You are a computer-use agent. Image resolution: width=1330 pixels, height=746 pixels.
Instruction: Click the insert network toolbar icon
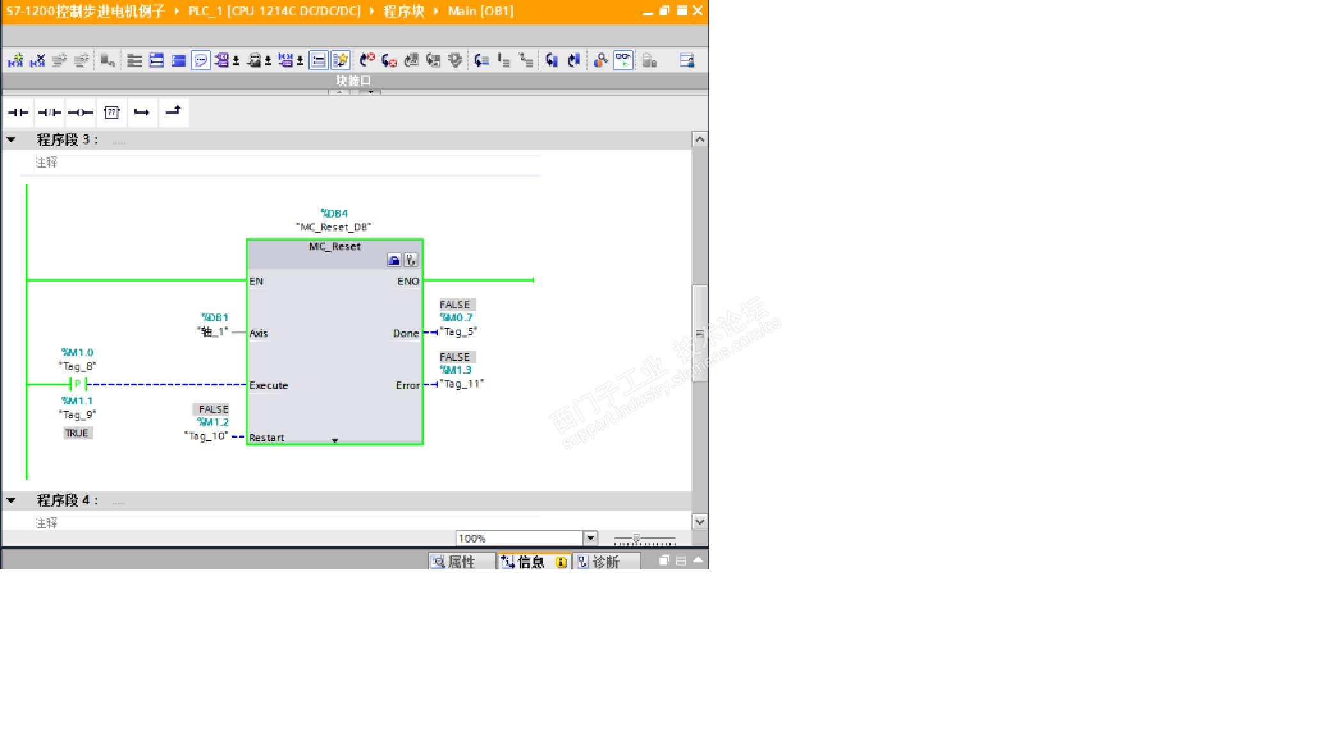pyautogui.click(x=15, y=61)
